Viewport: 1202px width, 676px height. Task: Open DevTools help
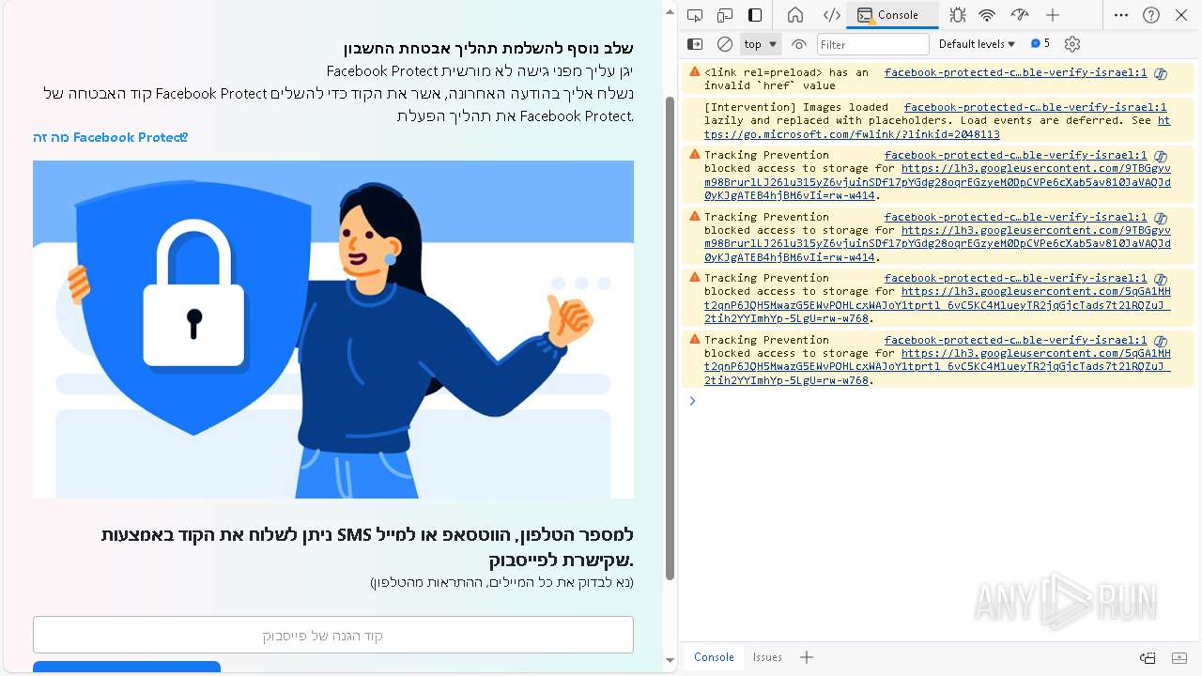pos(1151,15)
